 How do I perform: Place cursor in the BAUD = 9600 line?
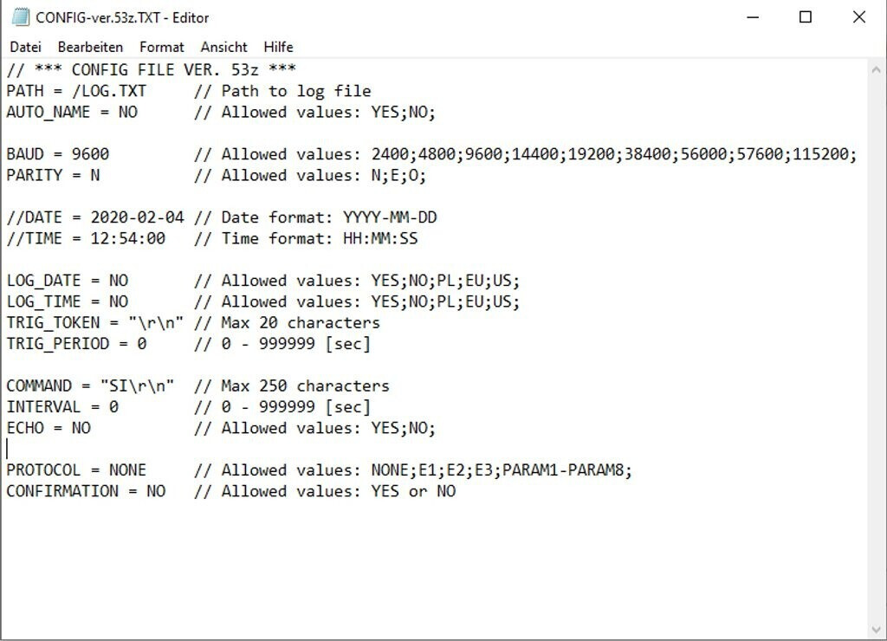point(58,154)
